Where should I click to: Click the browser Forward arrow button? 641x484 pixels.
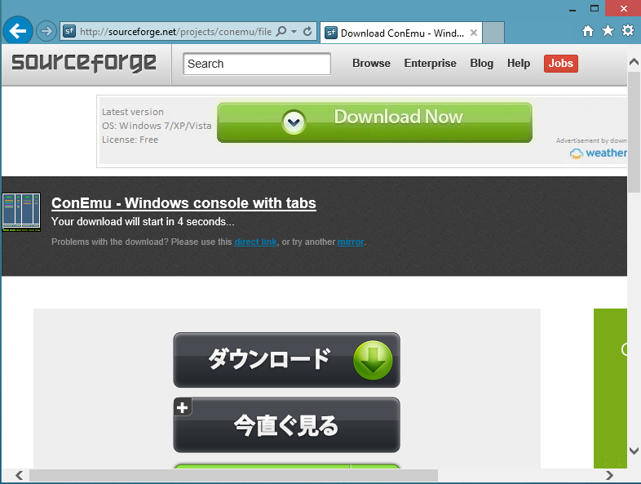pos(46,31)
